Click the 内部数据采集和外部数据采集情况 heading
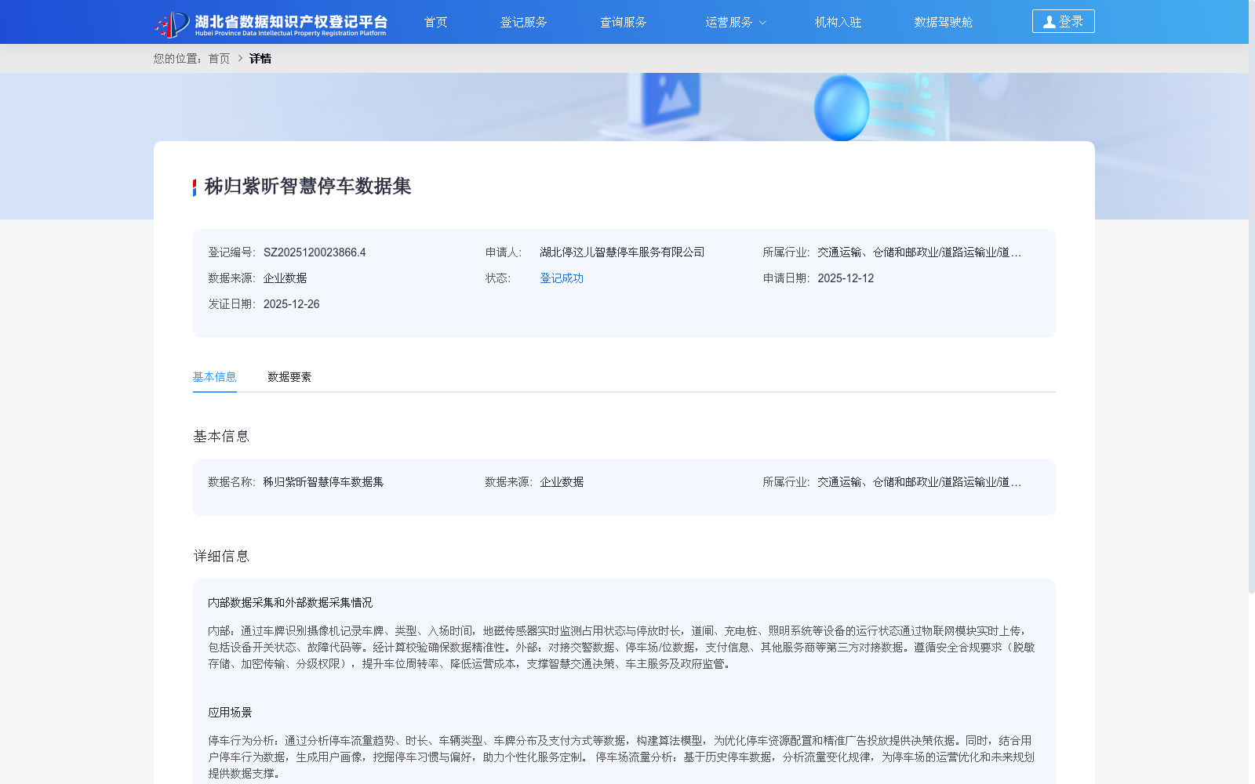Screen dimensions: 1255x784 pos(290,603)
